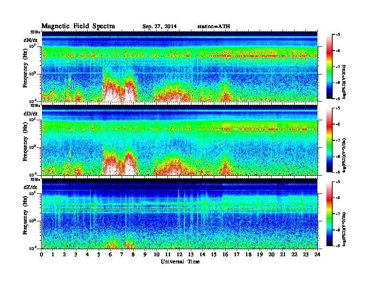Click hour "9" on the time axis
This screenshot has height=292, width=378.
[x=145, y=255]
